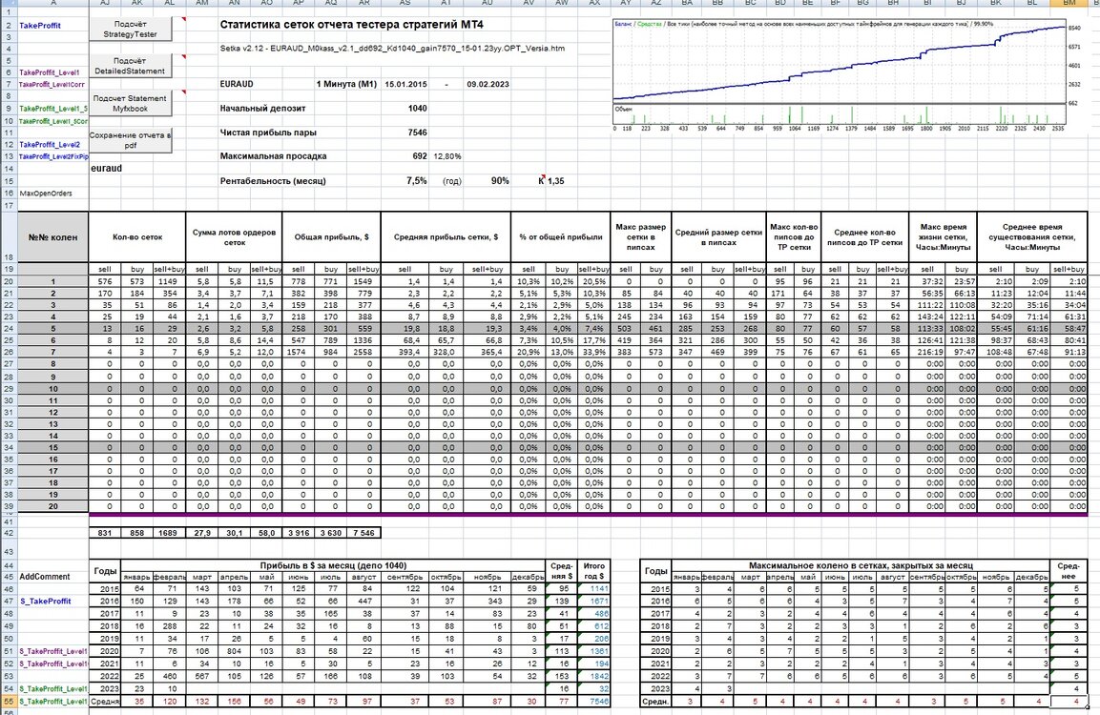This screenshot has width=1100, height=715.
Task: Select the 'Макс размер сетки в пипсах' header
Action: [x=640, y=237]
